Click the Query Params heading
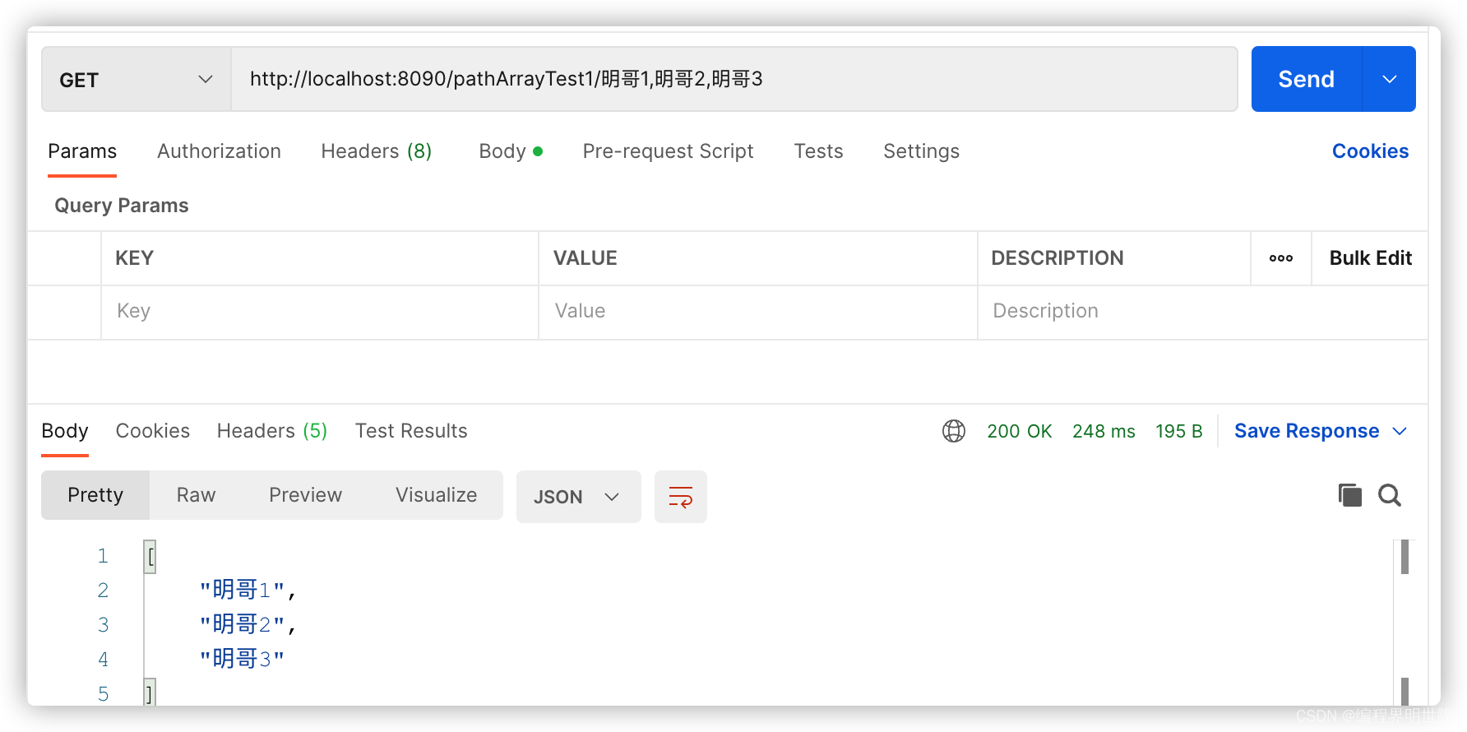The height and width of the screenshot is (732, 1467). (x=122, y=206)
